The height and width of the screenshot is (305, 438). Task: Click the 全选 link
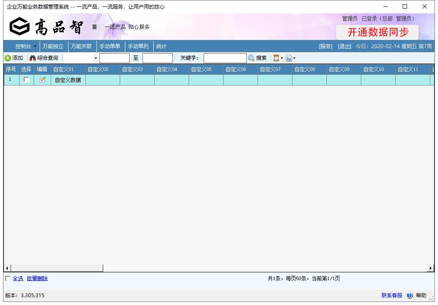pos(18,278)
